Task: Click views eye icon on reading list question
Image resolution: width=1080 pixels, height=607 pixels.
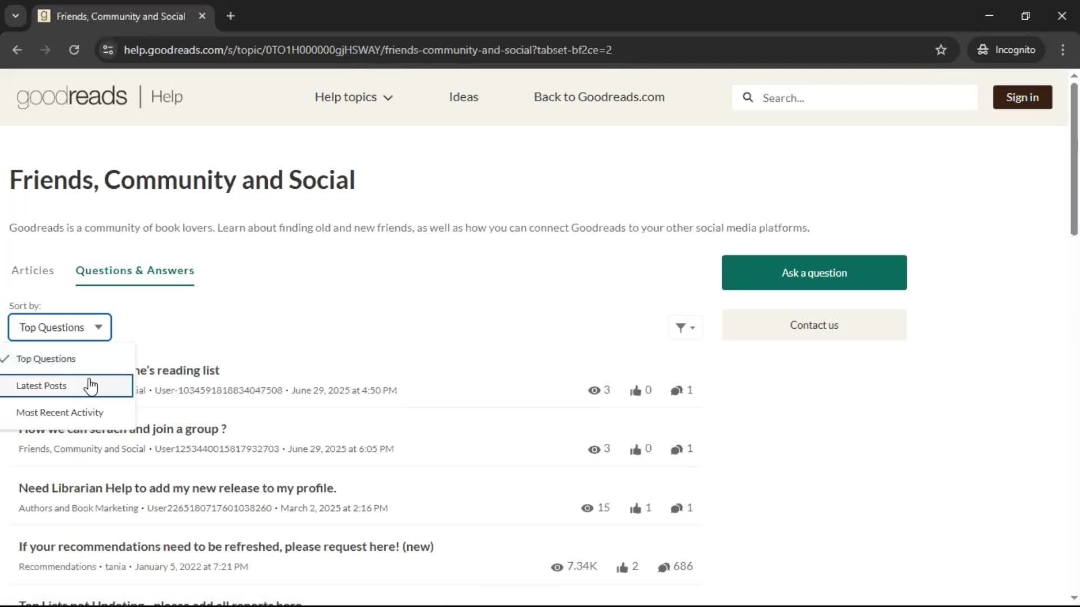Action: pos(593,391)
